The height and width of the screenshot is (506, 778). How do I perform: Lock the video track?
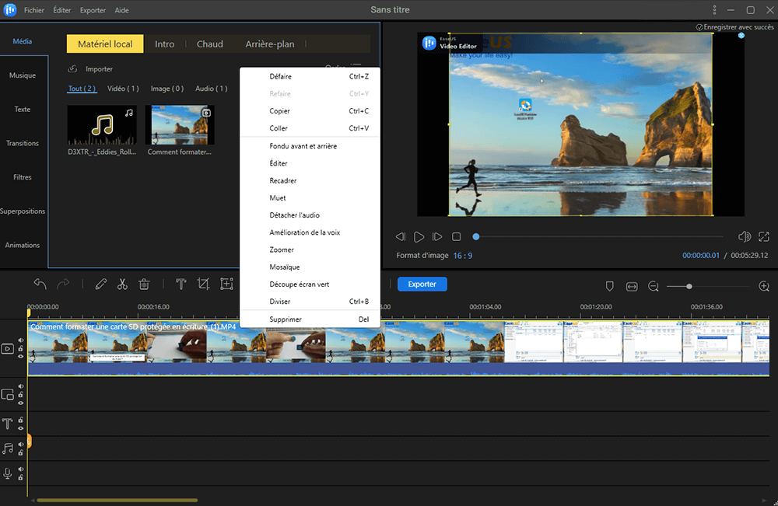21,348
